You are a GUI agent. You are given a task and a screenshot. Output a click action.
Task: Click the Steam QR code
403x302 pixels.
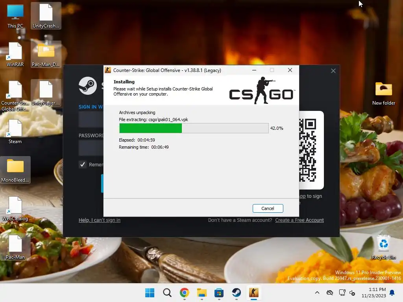pyautogui.click(x=308, y=150)
